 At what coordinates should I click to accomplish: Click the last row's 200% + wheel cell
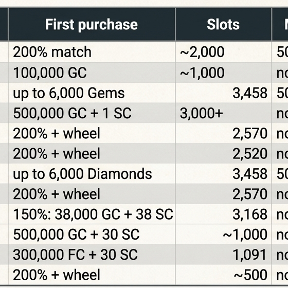coord(92,275)
